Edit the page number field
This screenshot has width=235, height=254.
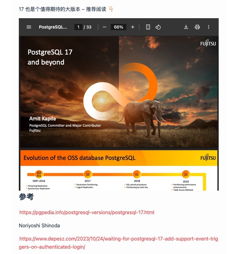[x=78, y=27]
